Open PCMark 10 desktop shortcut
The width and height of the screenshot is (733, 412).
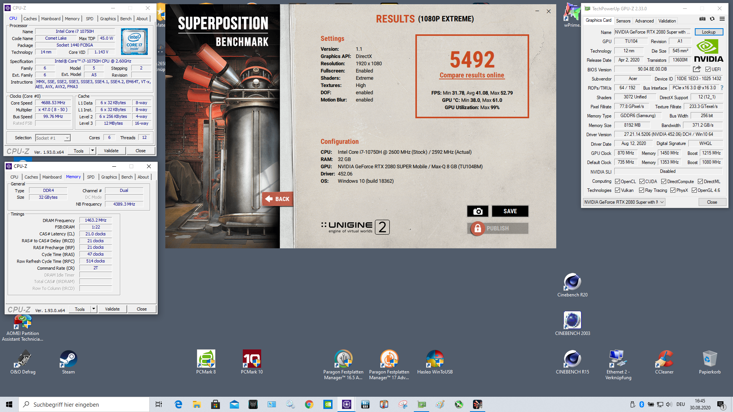coord(252,362)
